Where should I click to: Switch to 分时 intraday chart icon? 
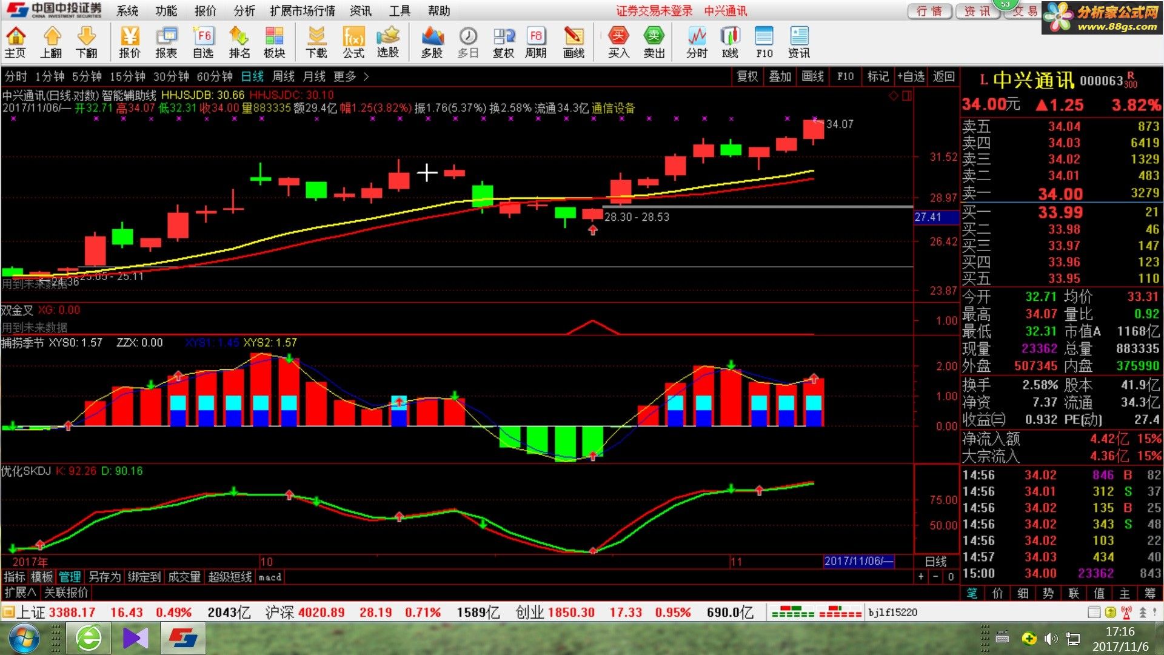point(697,43)
